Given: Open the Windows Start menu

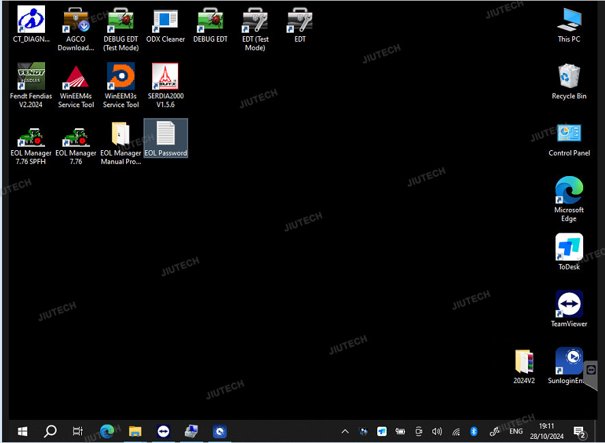Looking at the screenshot, I should [22, 431].
